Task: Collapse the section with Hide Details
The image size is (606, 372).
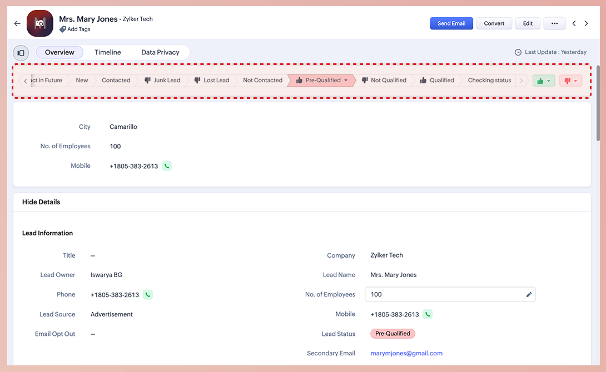Action: coord(41,202)
